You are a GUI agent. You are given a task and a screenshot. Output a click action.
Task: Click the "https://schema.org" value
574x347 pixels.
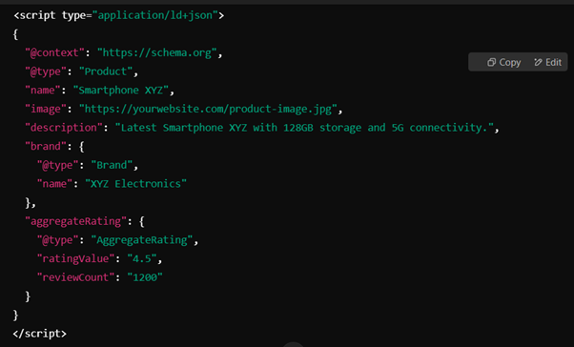pyautogui.click(x=157, y=52)
